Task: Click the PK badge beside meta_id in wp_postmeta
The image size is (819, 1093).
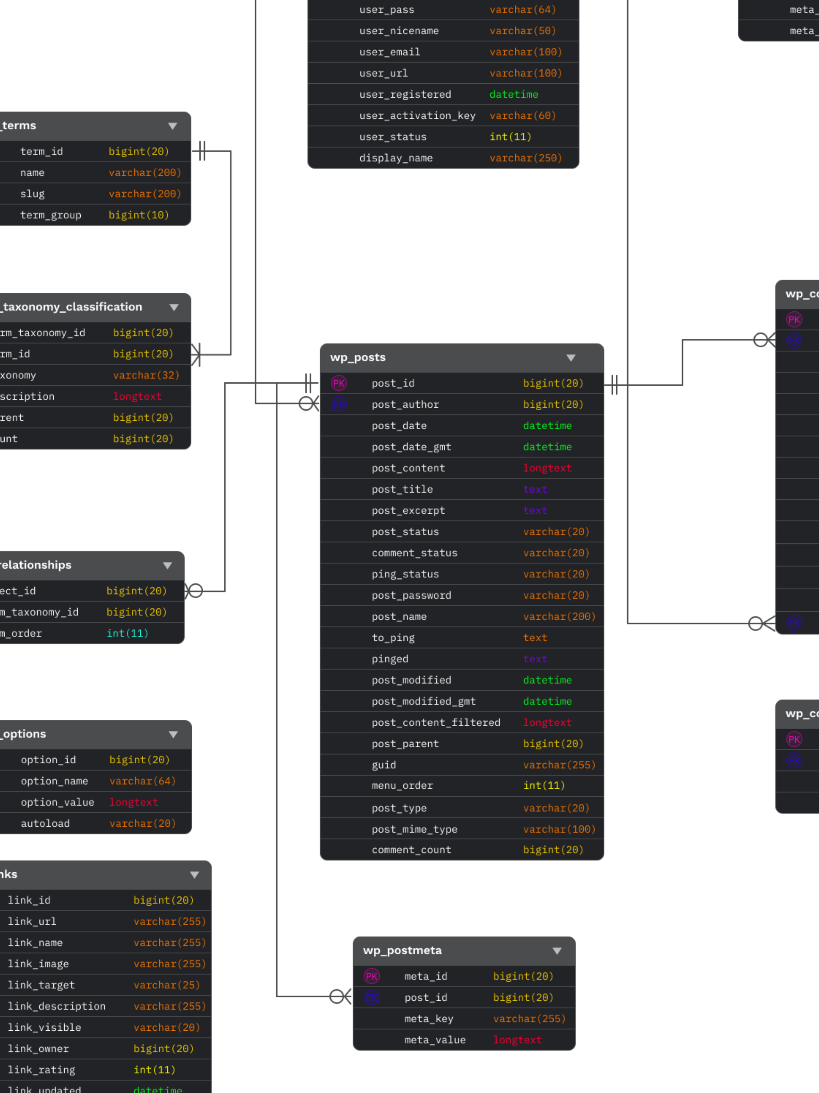Action: (x=372, y=976)
